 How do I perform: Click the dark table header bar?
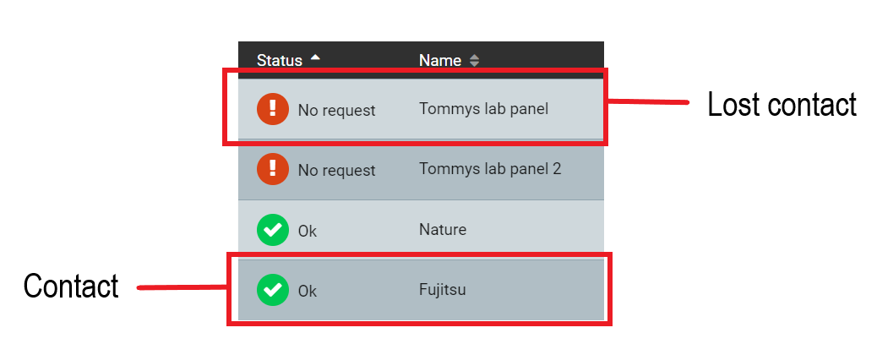click(x=421, y=60)
